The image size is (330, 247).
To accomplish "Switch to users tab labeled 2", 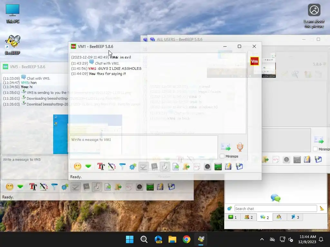I will 248,217.
